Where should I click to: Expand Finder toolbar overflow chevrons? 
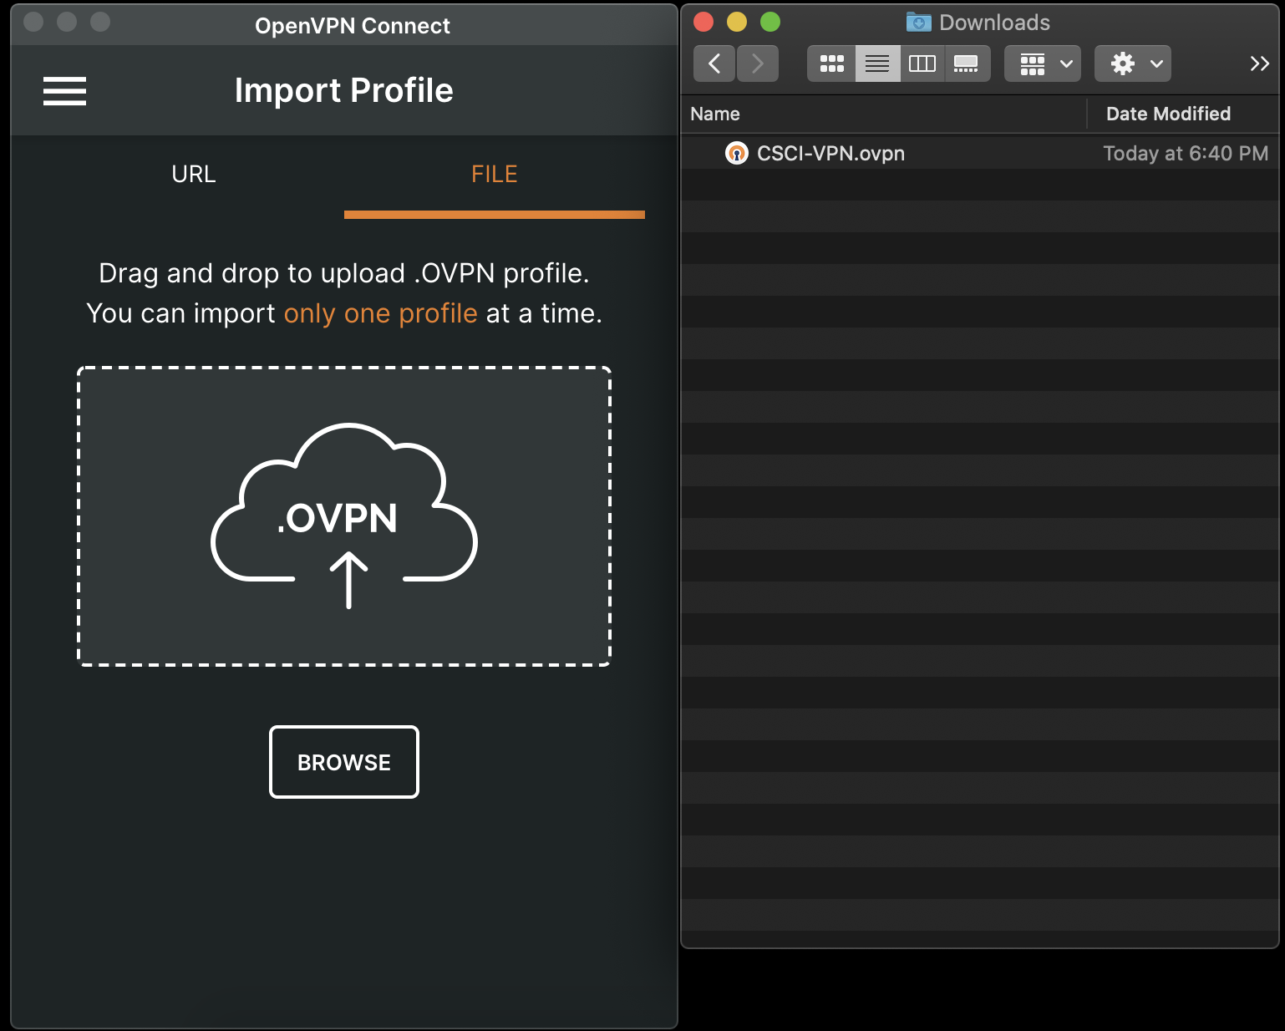click(1259, 63)
